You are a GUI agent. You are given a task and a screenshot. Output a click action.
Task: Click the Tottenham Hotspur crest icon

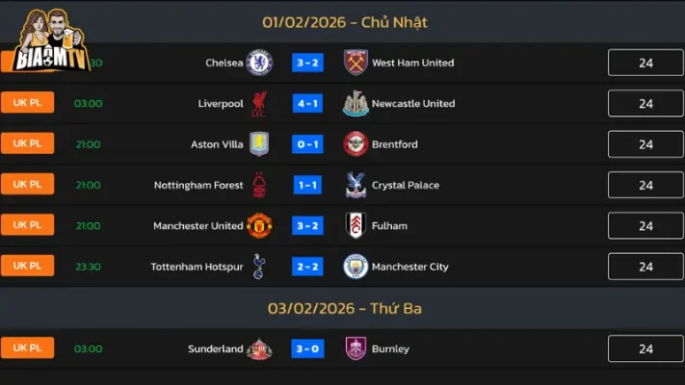[259, 267]
